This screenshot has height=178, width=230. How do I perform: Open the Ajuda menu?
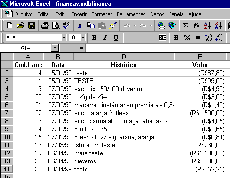tap(195, 14)
